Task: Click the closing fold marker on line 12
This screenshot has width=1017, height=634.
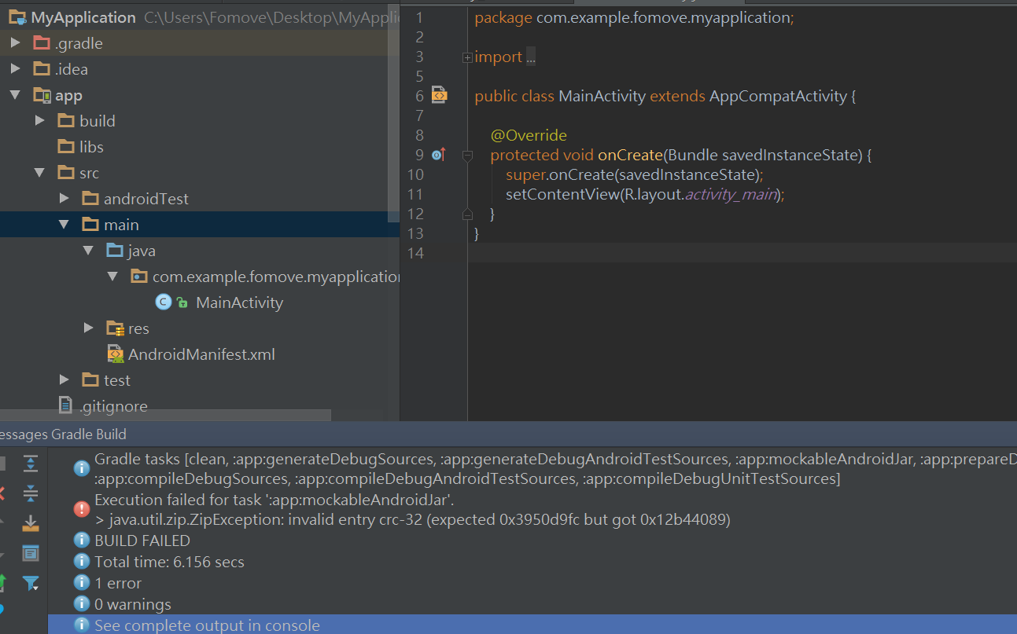Action: (x=467, y=214)
